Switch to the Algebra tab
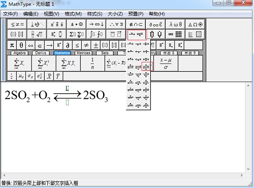254x188 pixels. 19,53
